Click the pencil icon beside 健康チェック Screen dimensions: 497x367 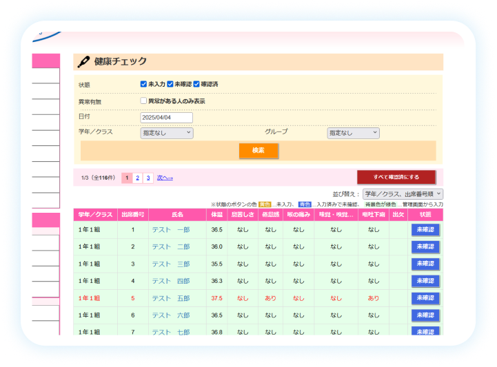click(x=83, y=61)
